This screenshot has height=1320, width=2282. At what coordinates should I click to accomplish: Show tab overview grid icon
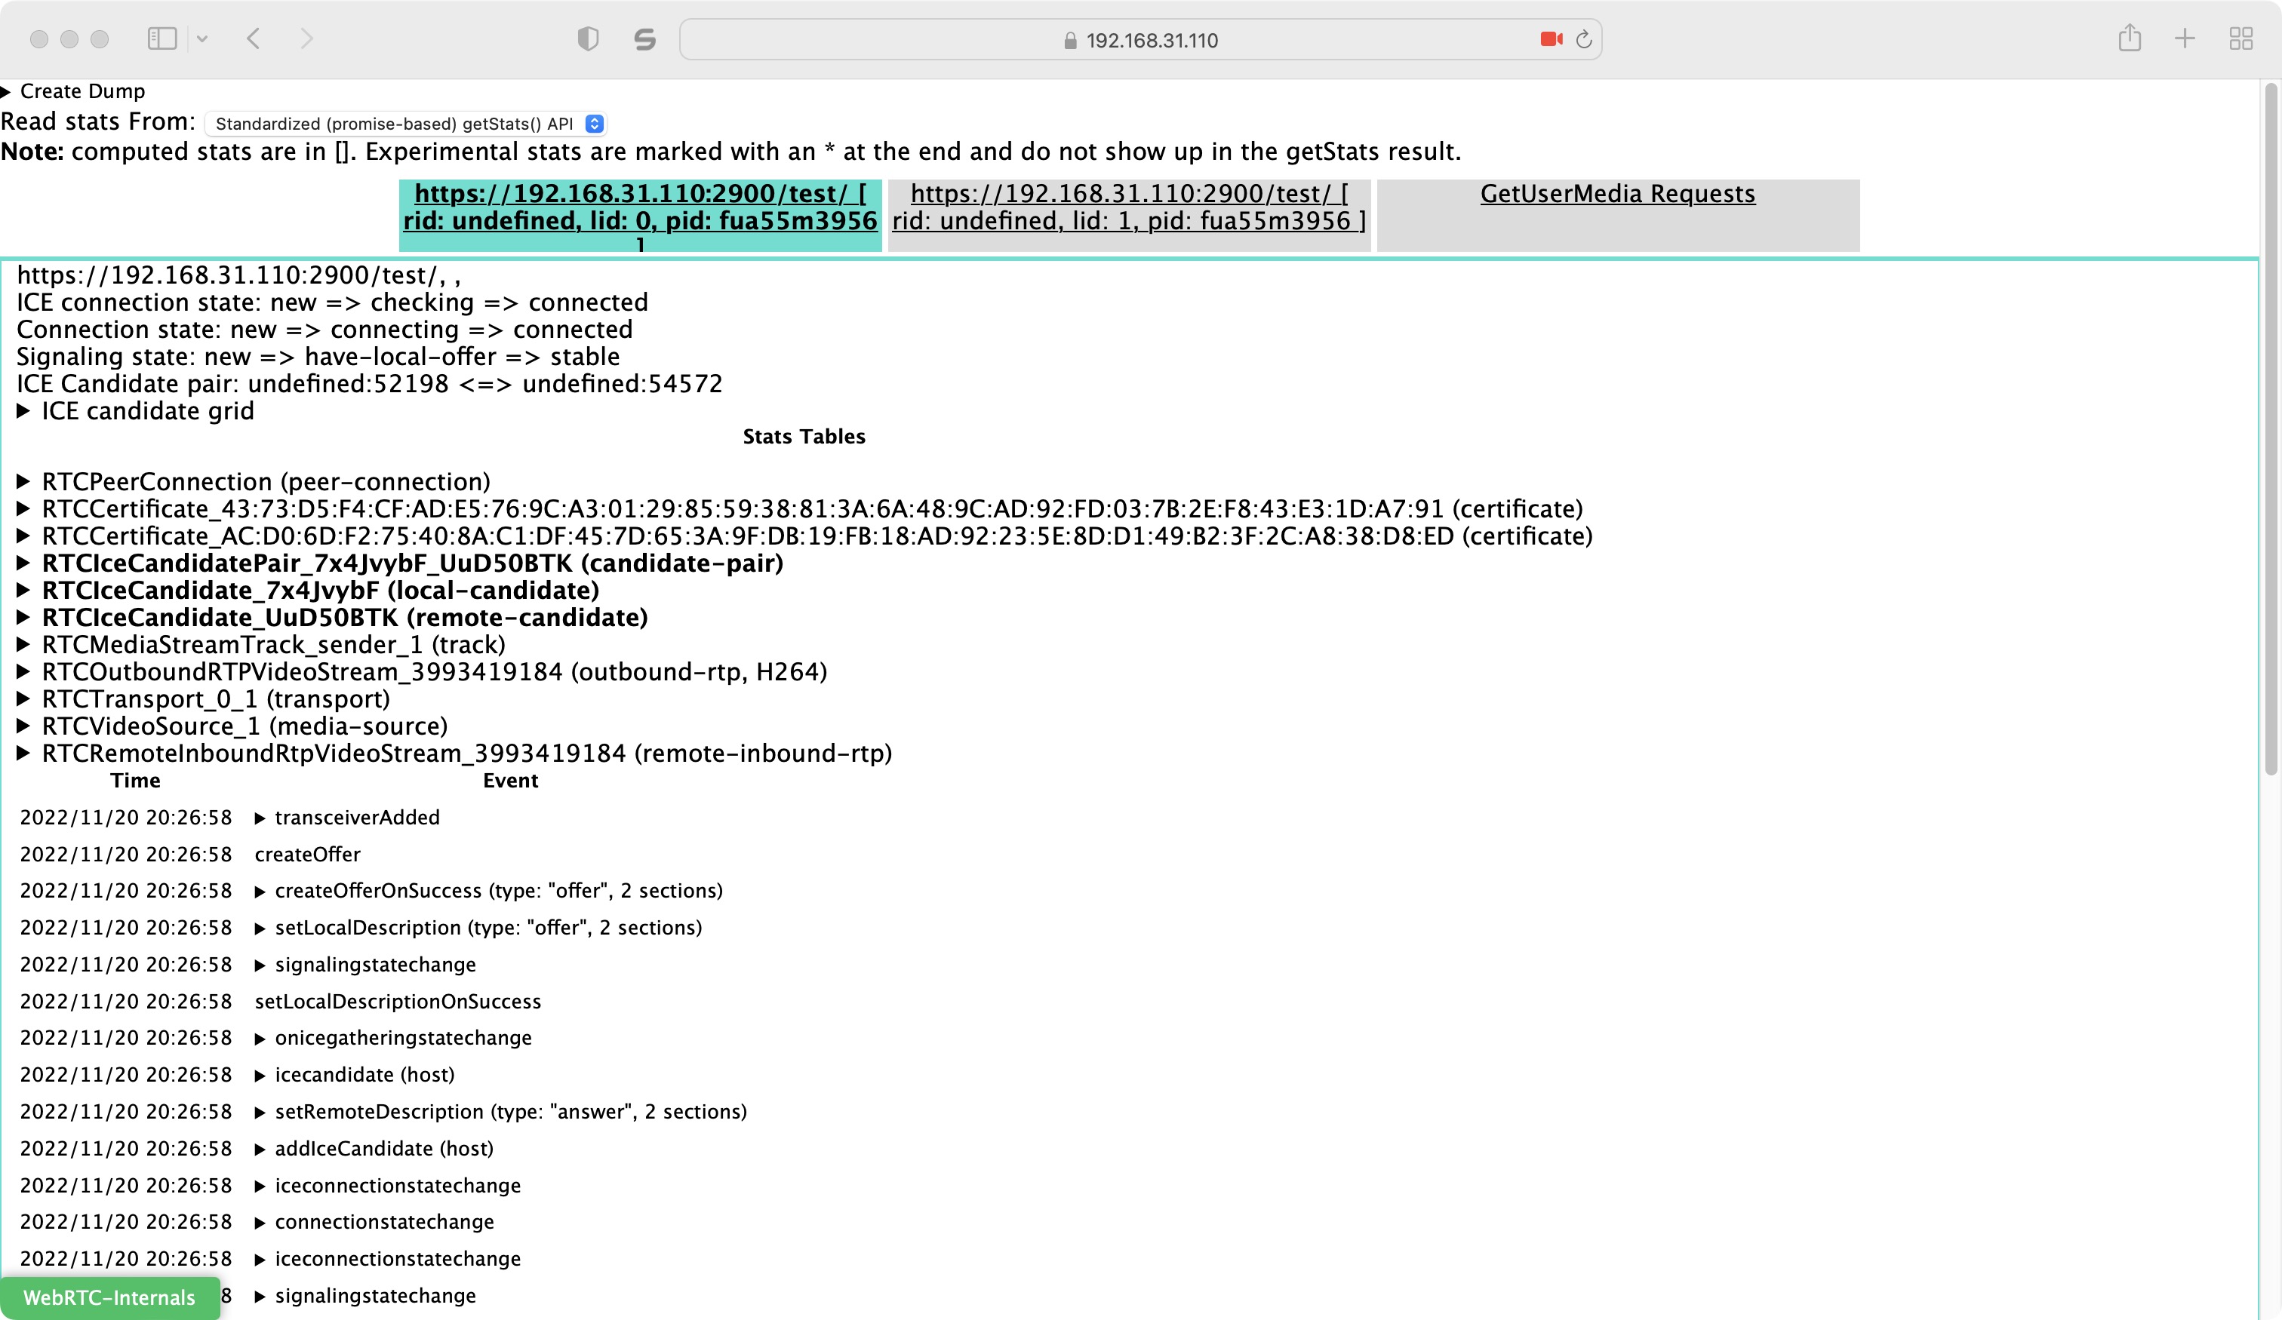(2241, 38)
